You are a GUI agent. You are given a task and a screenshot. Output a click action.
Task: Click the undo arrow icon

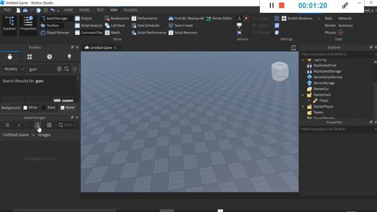pyautogui.click(x=52, y=10)
